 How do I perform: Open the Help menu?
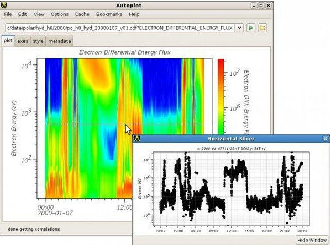(134, 14)
